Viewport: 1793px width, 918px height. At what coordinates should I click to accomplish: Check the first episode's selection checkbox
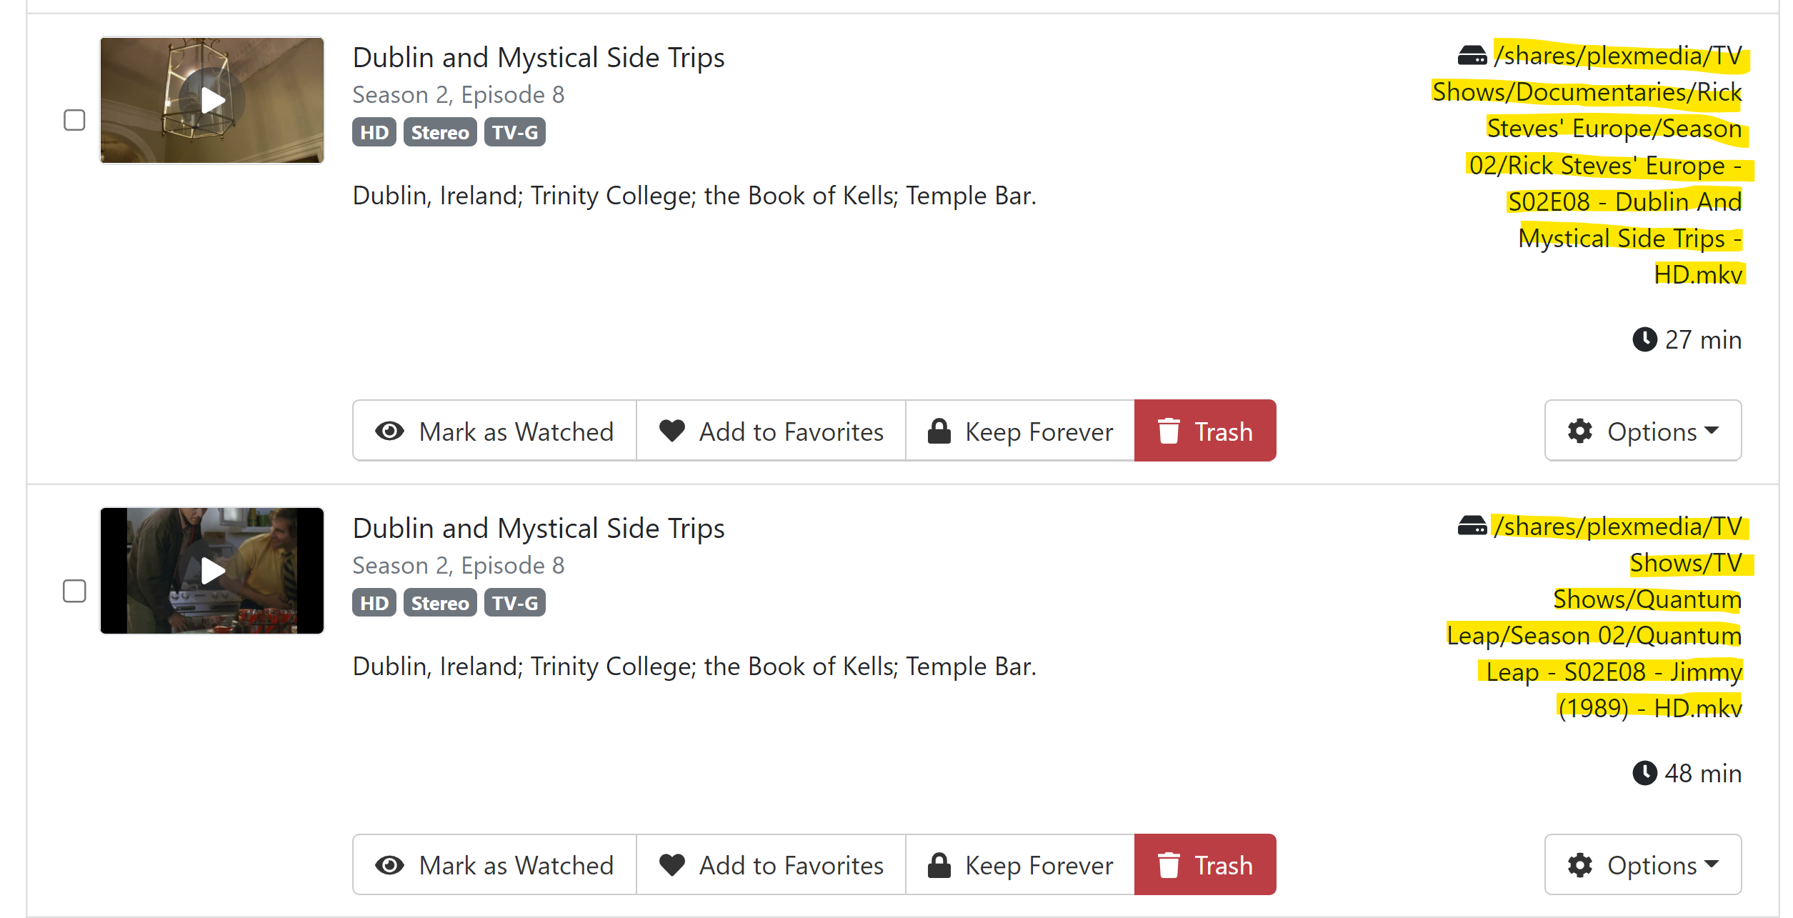pos(74,120)
